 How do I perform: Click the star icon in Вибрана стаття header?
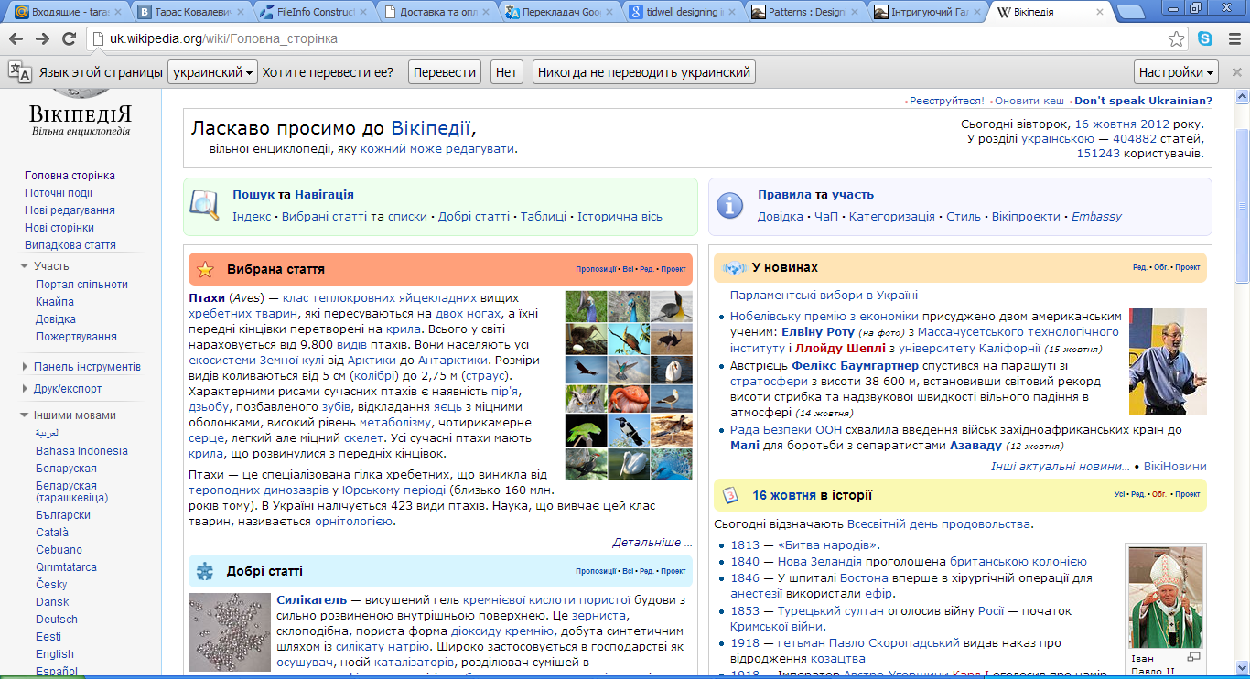pyautogui.click(x=205, y=269)
